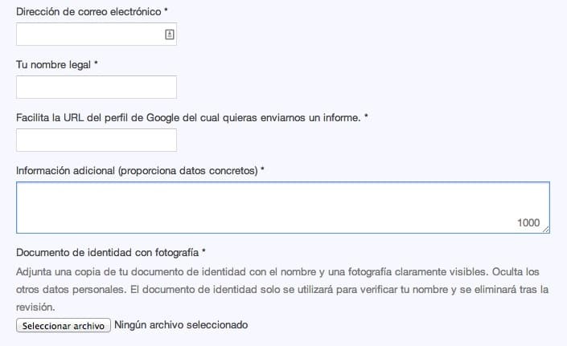Focus the email address input field
The image size is (567, 346).
tap(88, 35)
